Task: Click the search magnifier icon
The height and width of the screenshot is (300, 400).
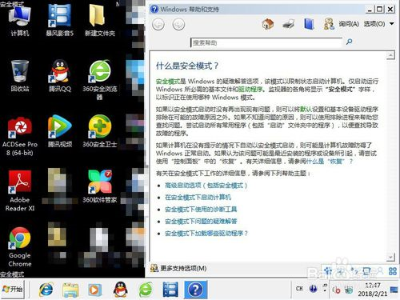Action: (349, 42)
